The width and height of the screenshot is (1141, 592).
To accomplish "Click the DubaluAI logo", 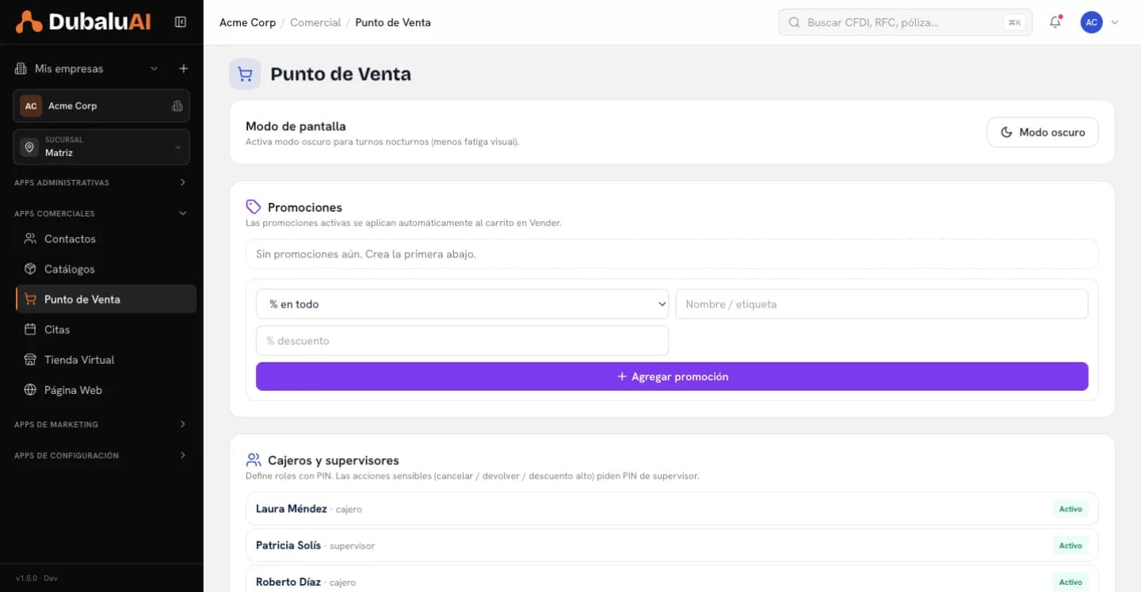I will tap(83, 22).
